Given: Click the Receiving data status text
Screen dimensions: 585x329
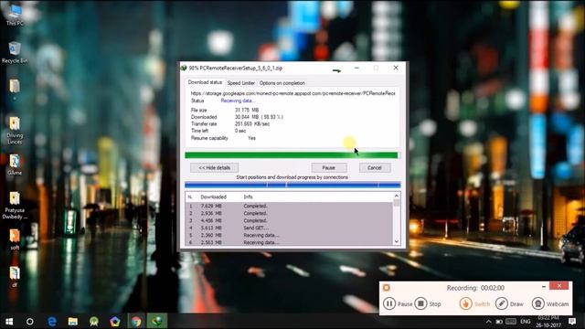Looking at the screenshot, I should [x=238, y=101].
